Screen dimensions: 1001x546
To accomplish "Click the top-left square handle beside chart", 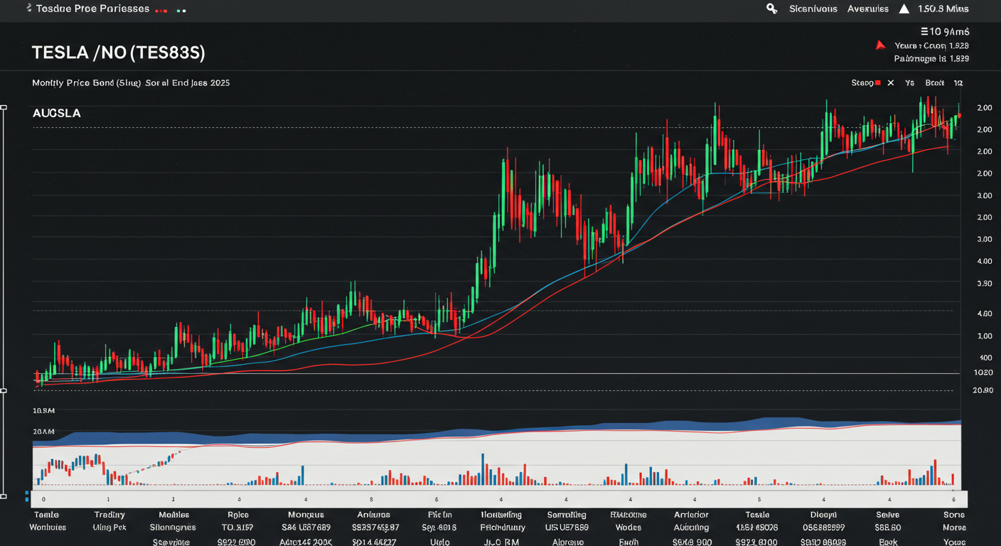I will [x=4, y=107].
